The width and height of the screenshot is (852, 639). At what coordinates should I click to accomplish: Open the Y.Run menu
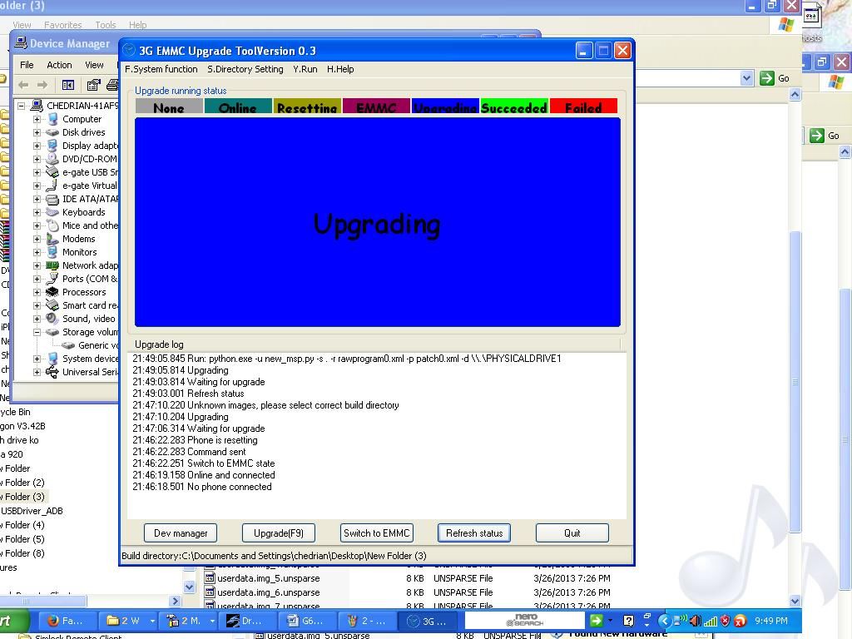305,70
